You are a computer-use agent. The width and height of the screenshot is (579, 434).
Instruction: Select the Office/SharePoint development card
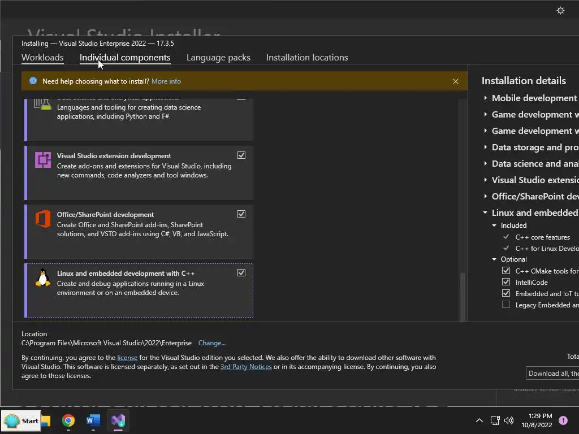(x=139, y=232)
